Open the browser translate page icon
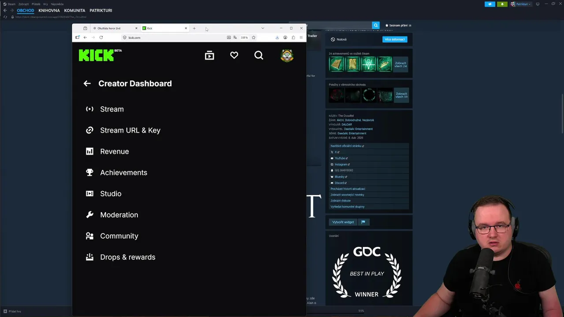 click(235, 37)
